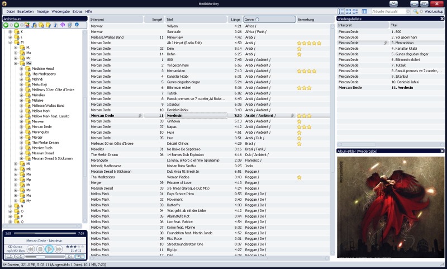
Task: Click the purple podcast icon in the Archivbaum toolbar
Action: click(63, 25)
